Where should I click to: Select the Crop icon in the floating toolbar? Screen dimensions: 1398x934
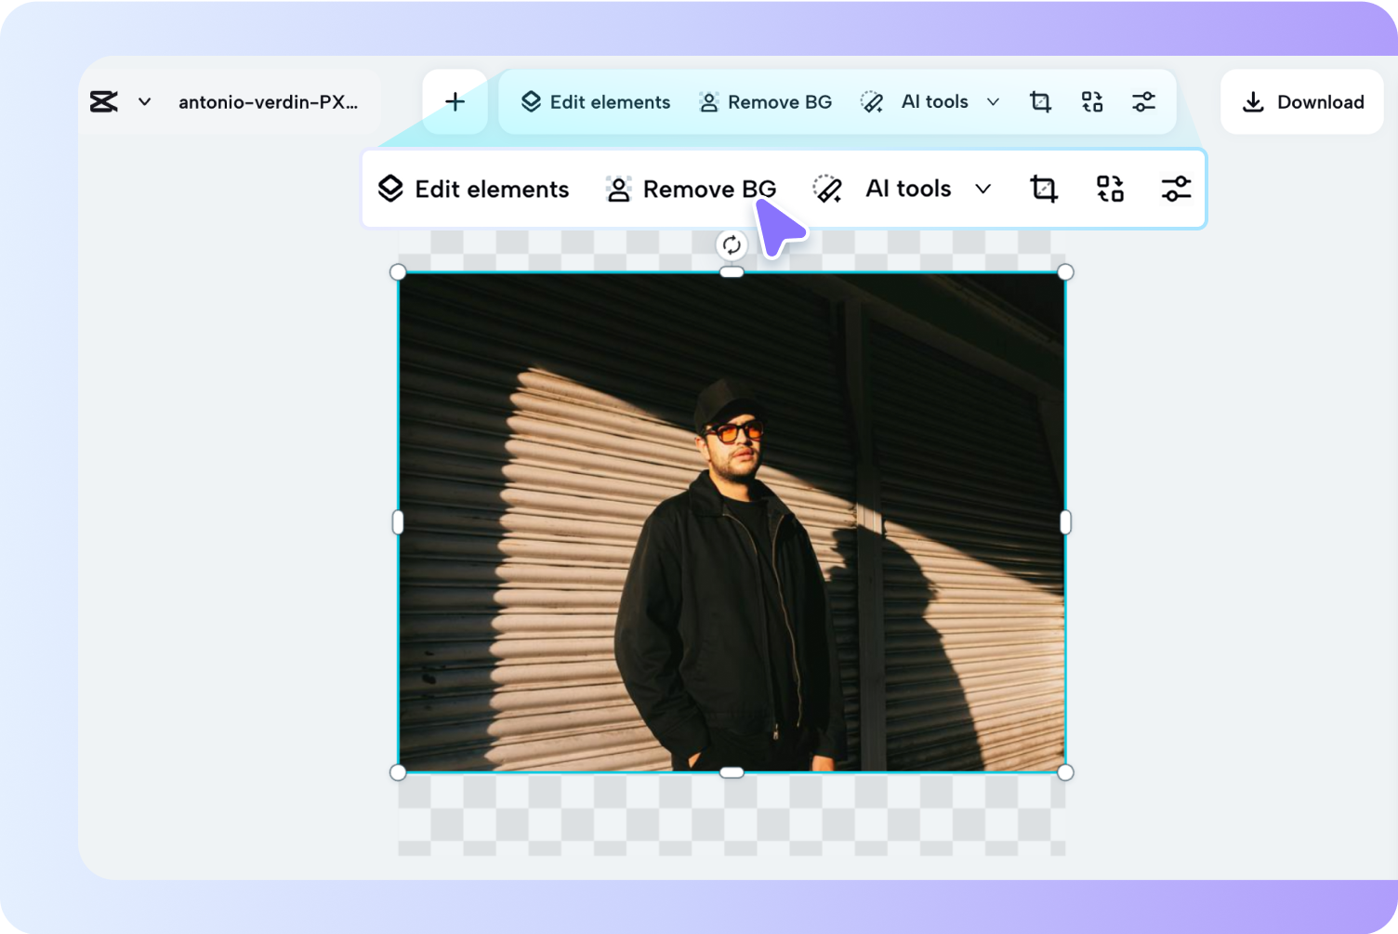tap(1043, 189)
